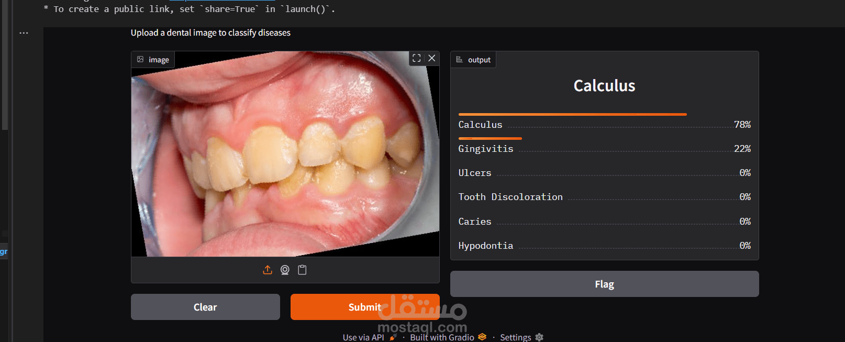Open the Use via API link

coord(370,337)
